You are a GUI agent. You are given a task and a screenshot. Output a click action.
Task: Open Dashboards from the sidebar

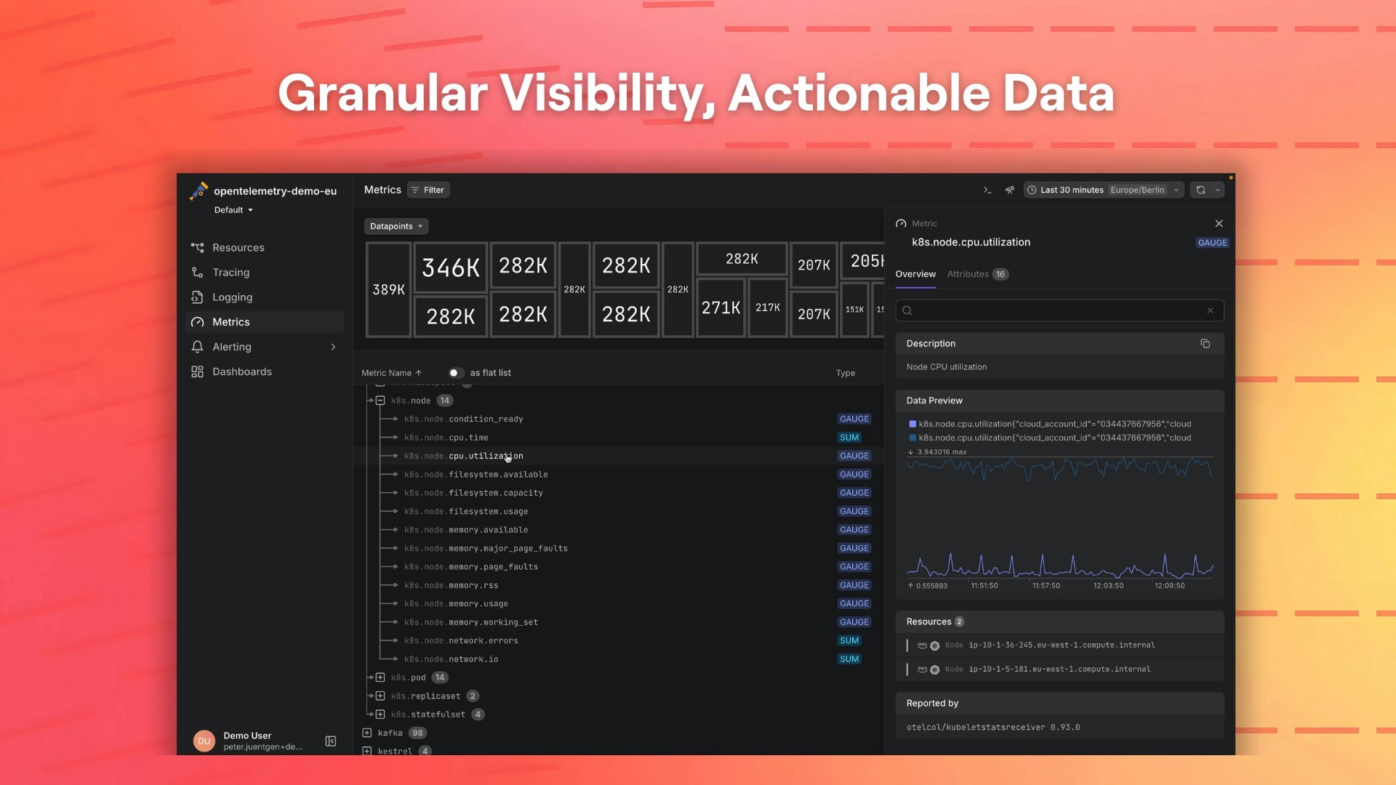[x=241, y=371]
